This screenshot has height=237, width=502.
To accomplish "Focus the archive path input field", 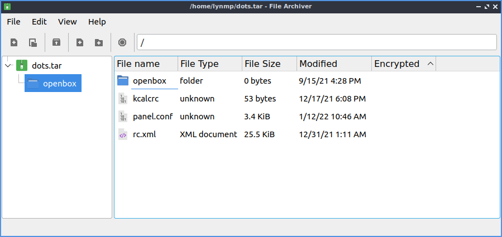I will pos(316,42).
